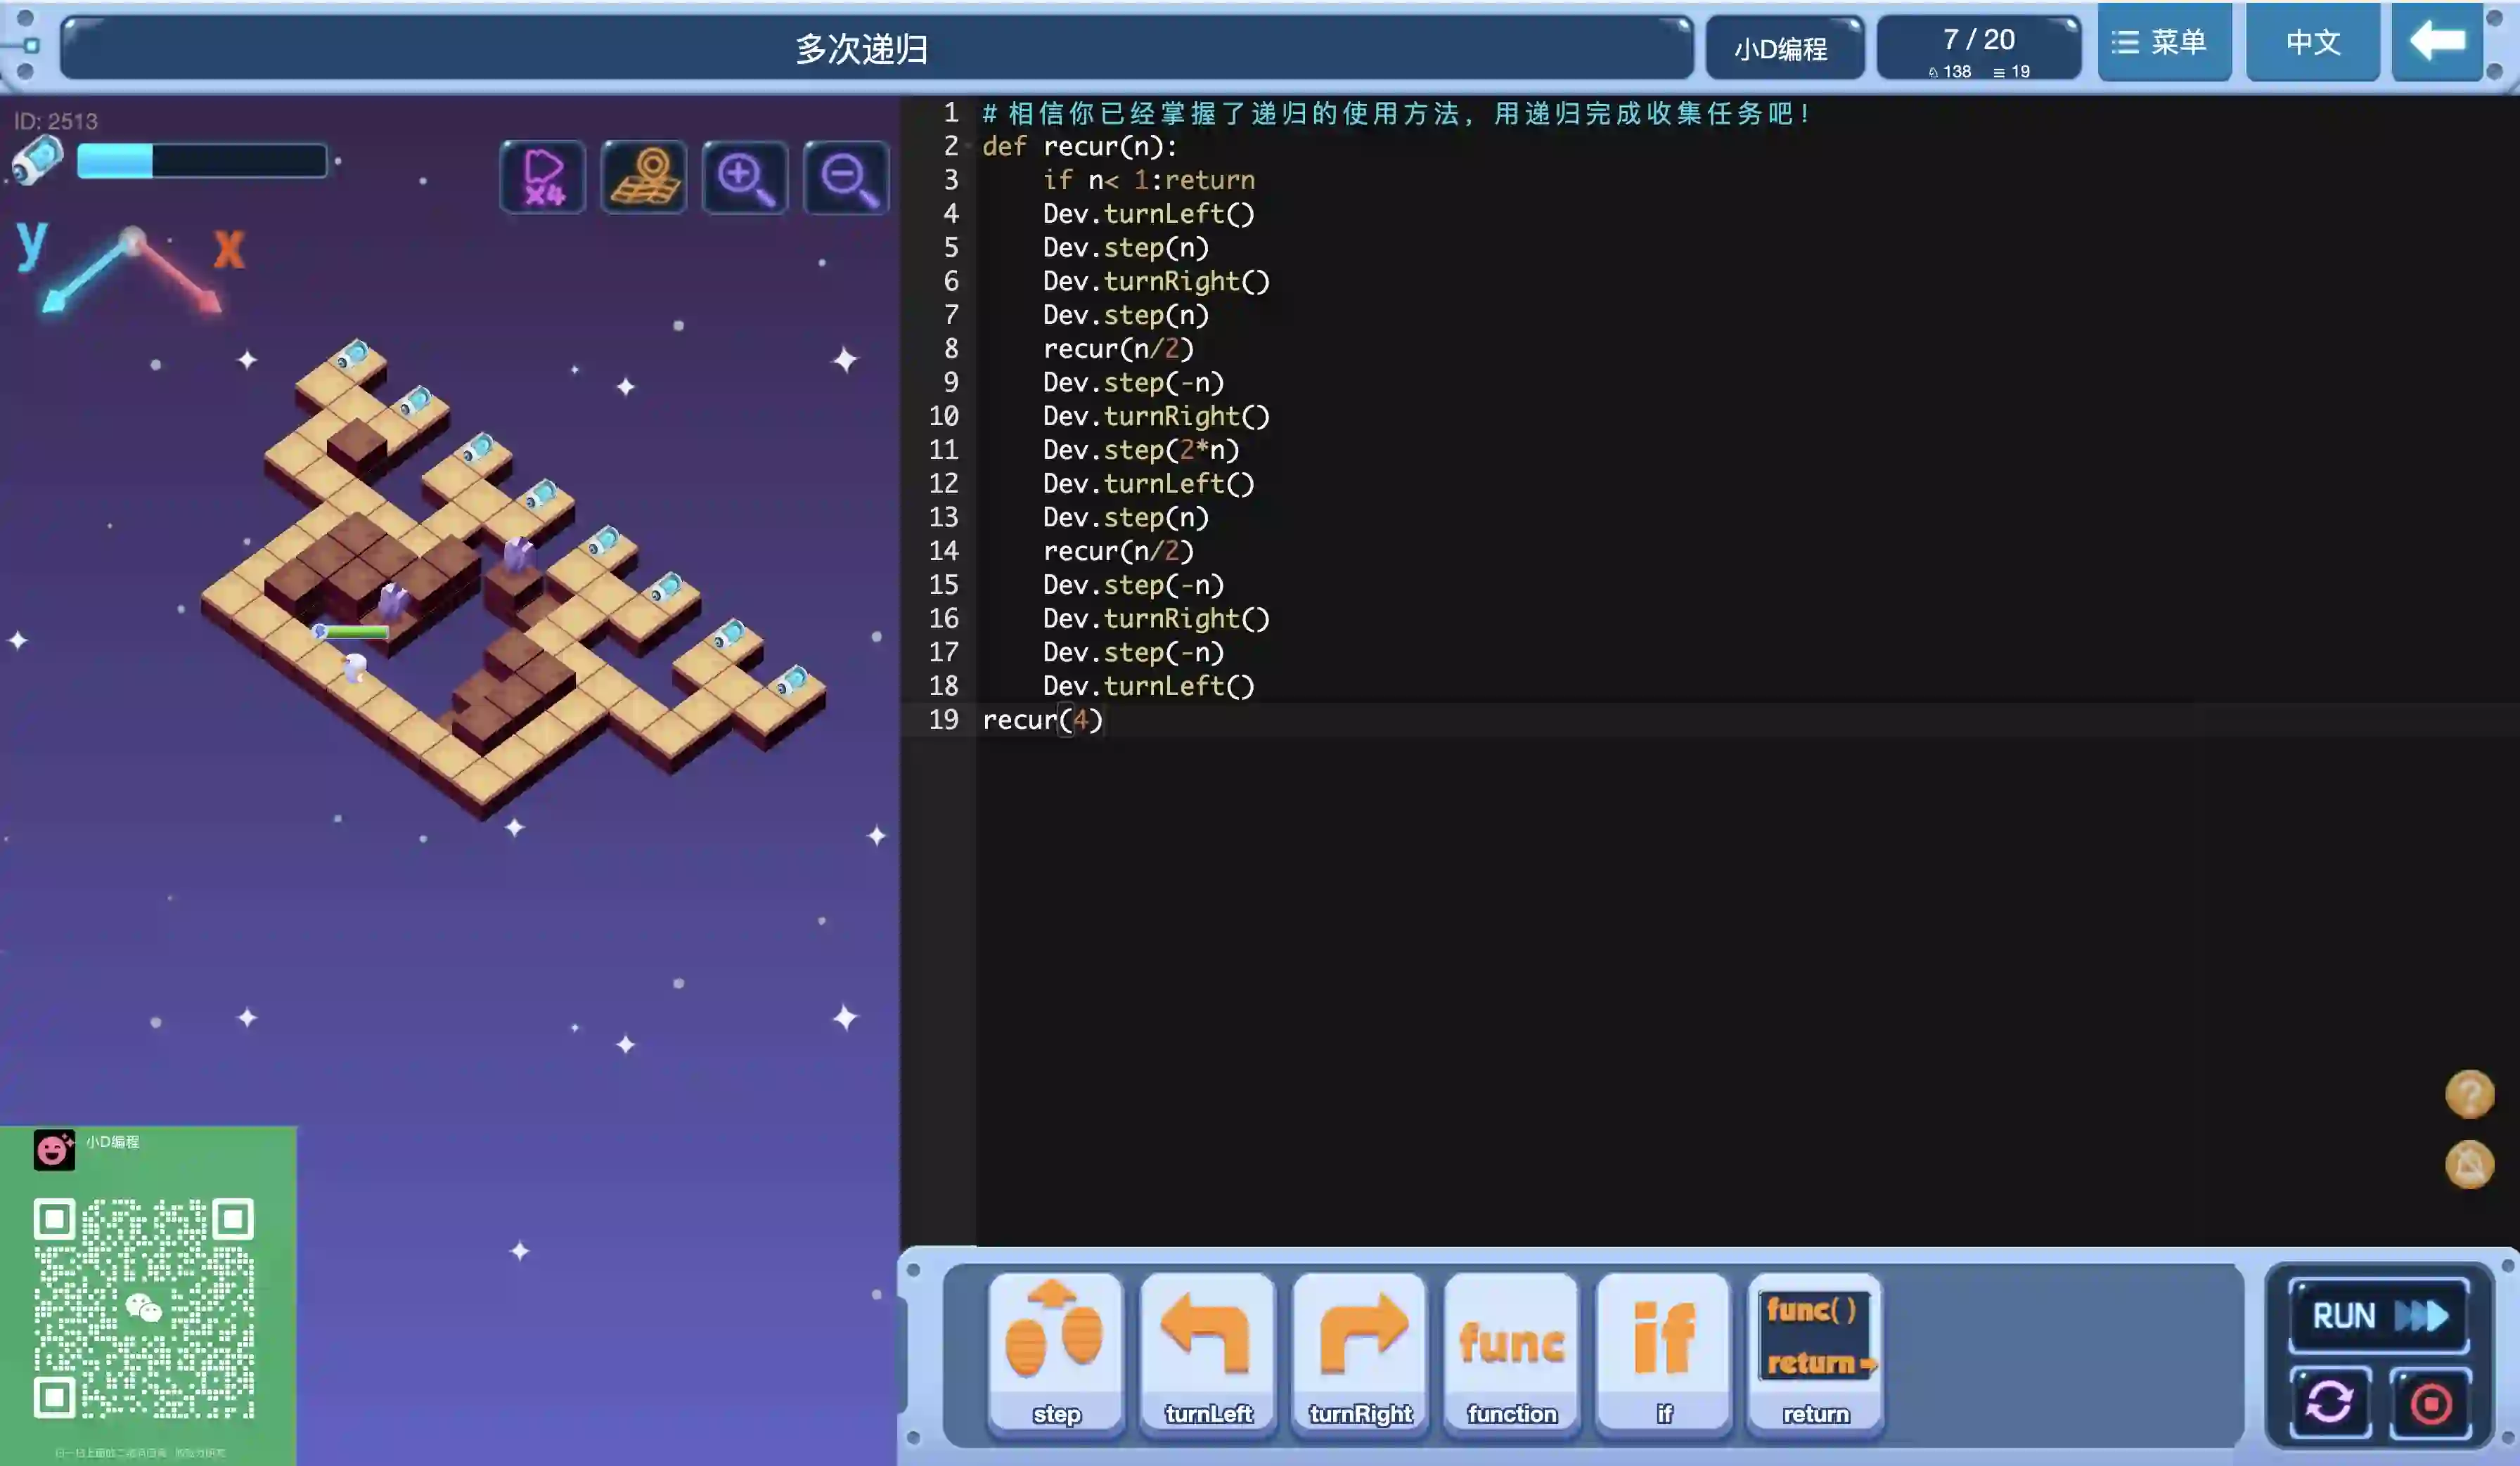Go back using the arrow button
2520x1466 pixels.
pyautogui.click(x=2437, y=42)
